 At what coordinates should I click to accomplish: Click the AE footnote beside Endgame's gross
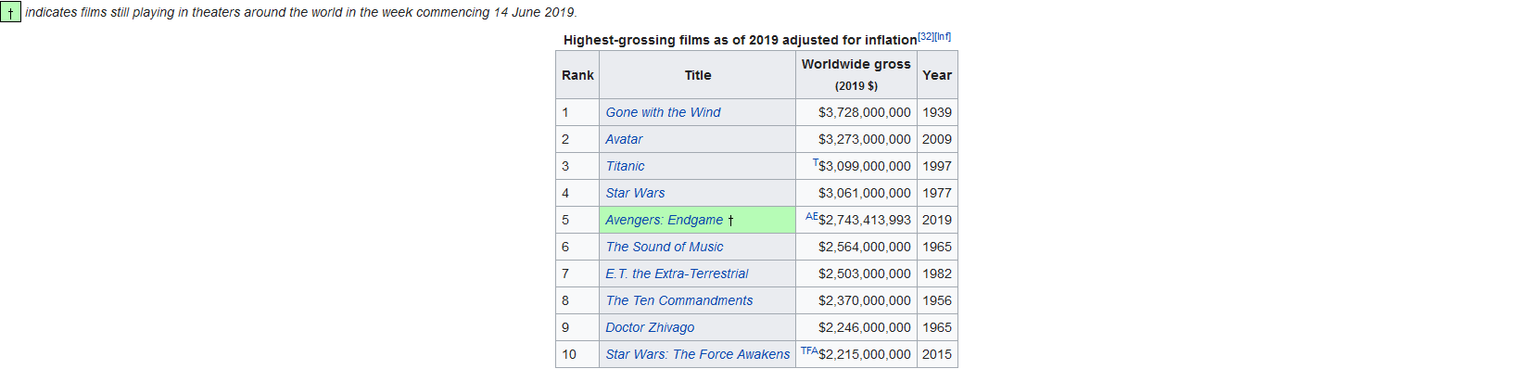[812, 216]
